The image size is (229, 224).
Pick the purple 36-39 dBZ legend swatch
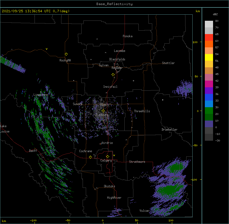(x=209, y=90)
